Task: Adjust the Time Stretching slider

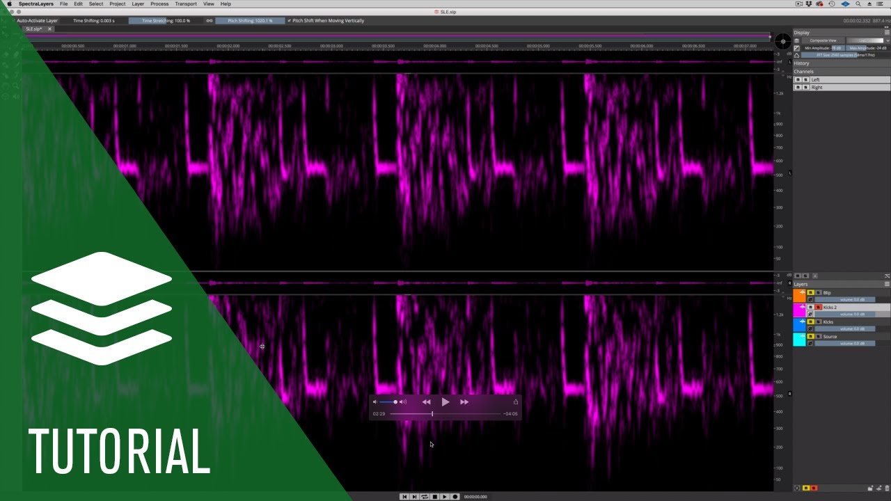Action: pos(166,21)
